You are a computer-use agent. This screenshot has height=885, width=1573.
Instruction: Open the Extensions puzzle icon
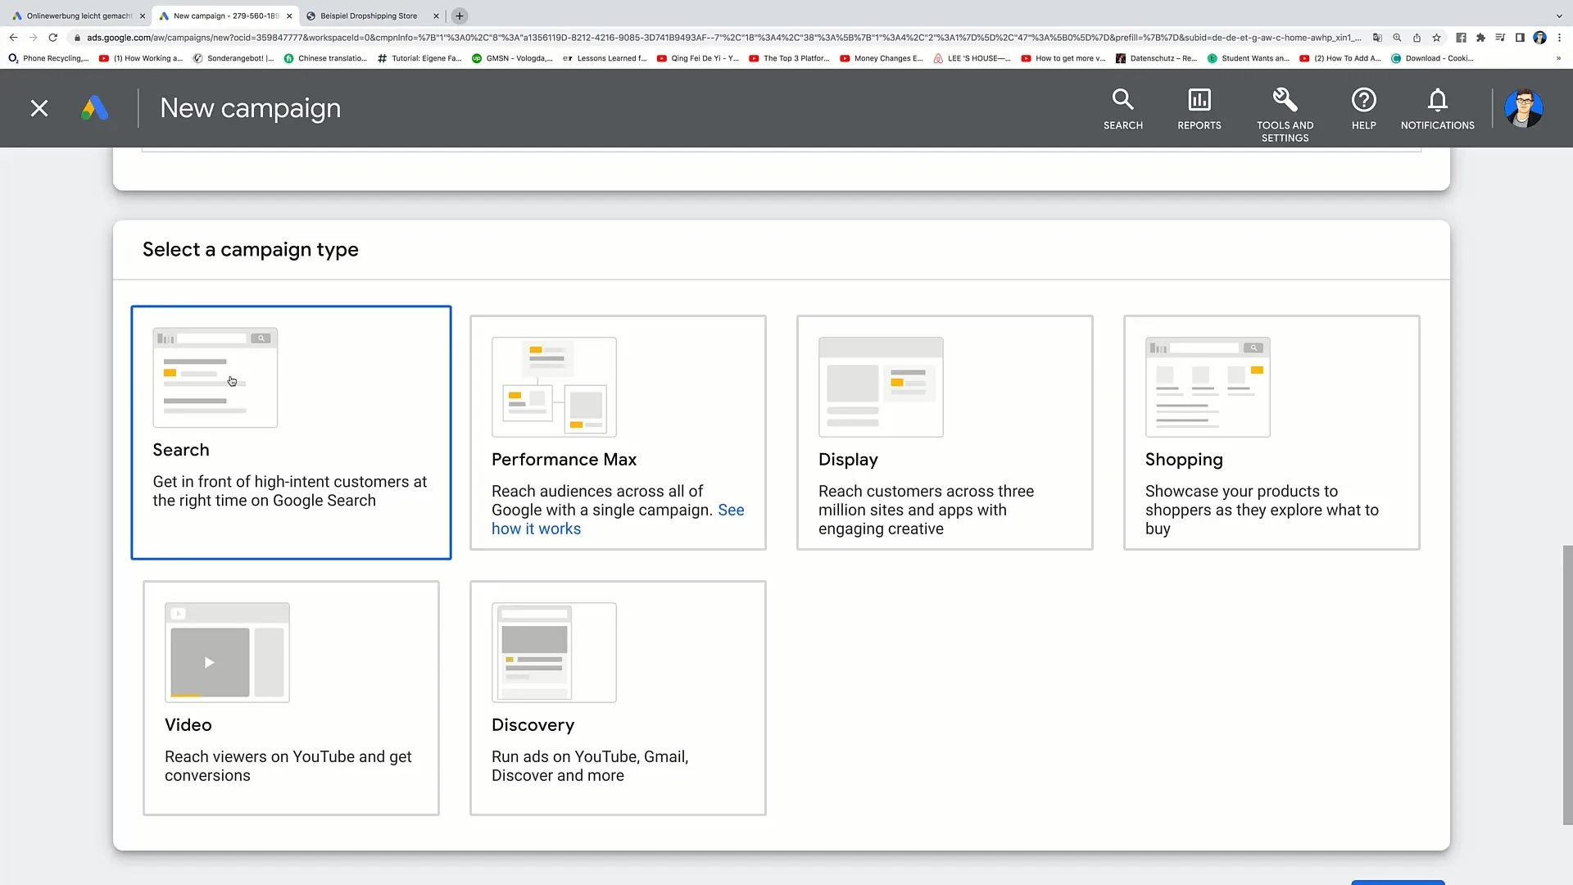1480,38
